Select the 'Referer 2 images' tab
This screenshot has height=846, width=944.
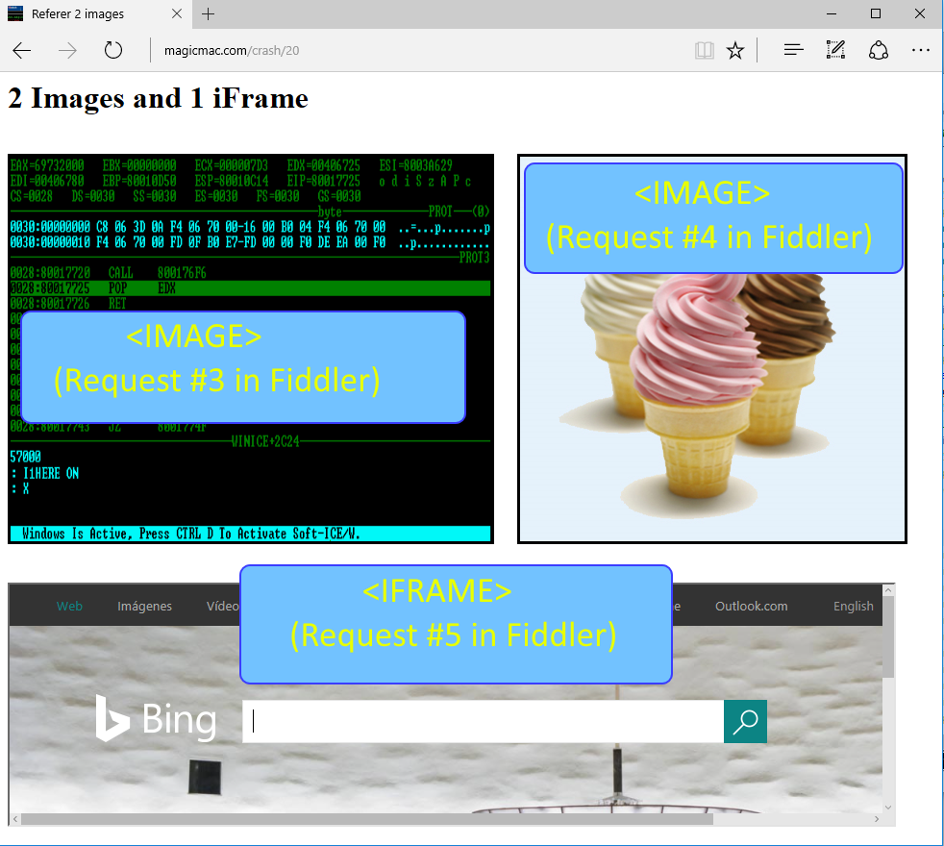click(87, 14)
